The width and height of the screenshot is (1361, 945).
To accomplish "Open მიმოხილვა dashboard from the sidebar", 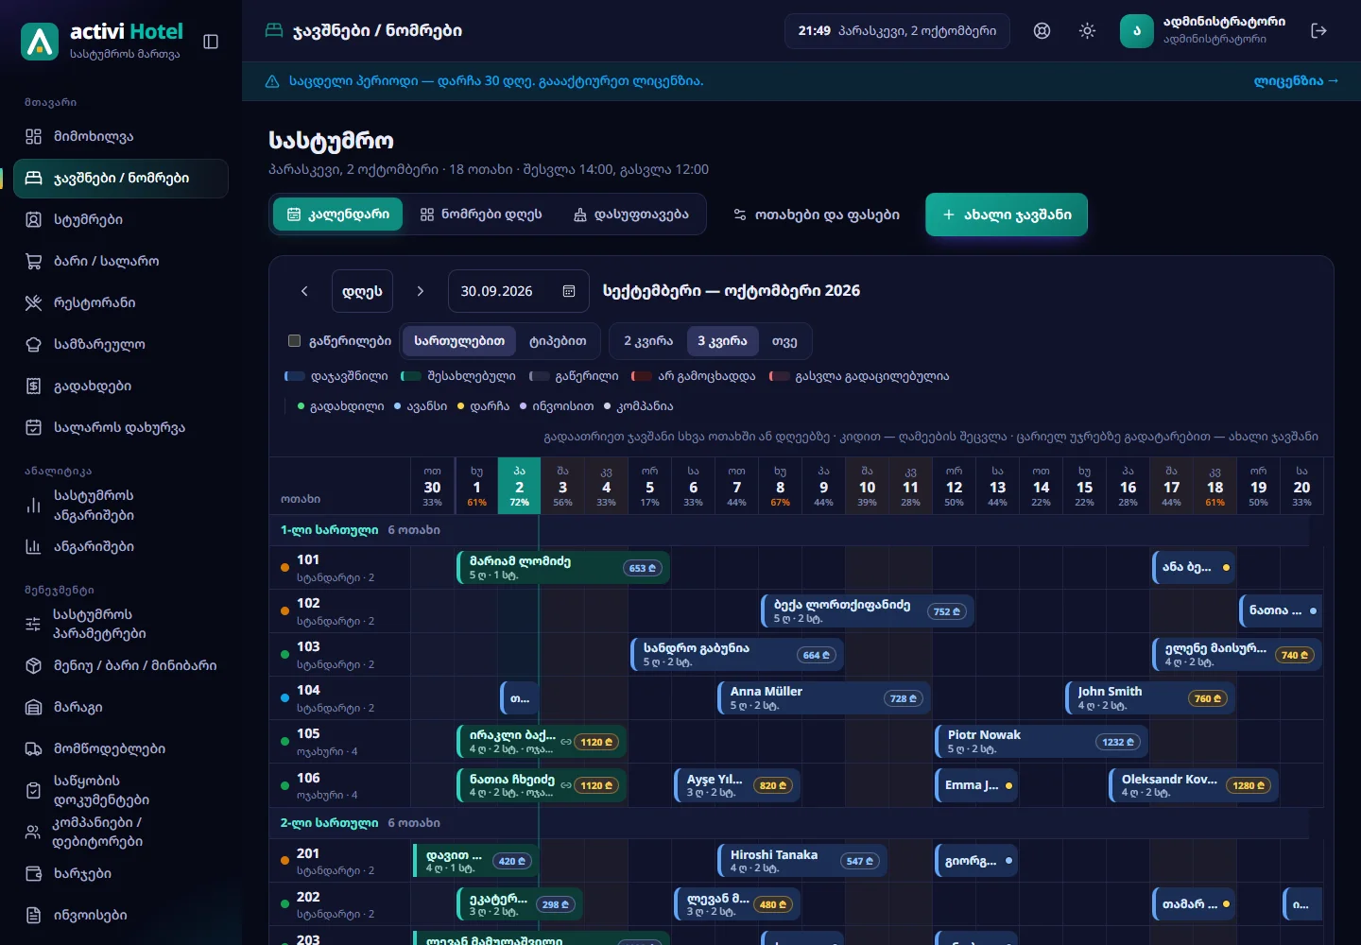I will [x=121, y=136].
